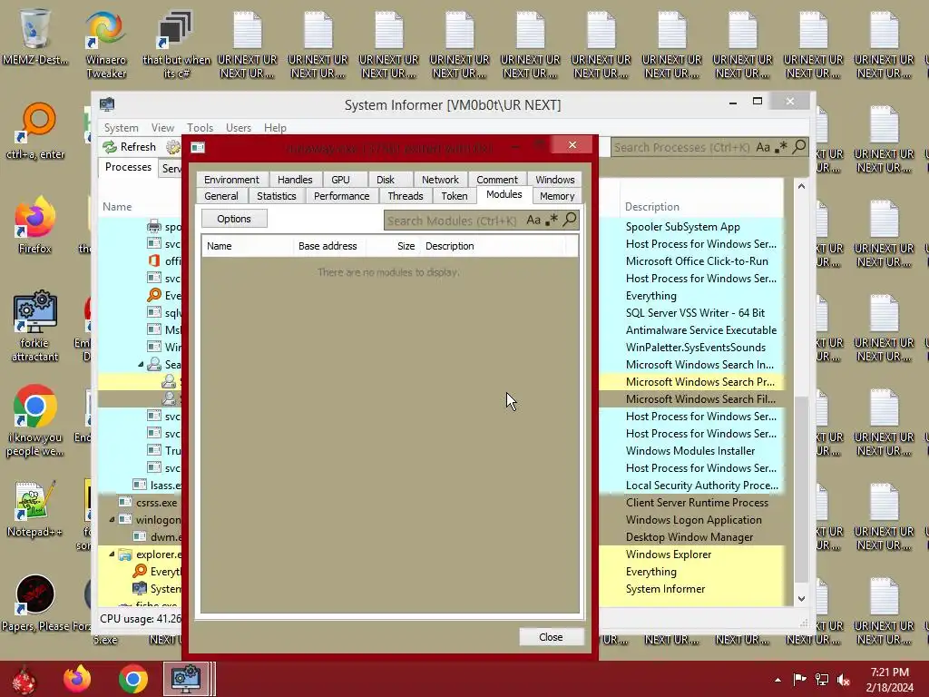The height and width of the screenshot is (697, 929).
Task: Switch to the Handles tab
Action: [x=295, y=180]
